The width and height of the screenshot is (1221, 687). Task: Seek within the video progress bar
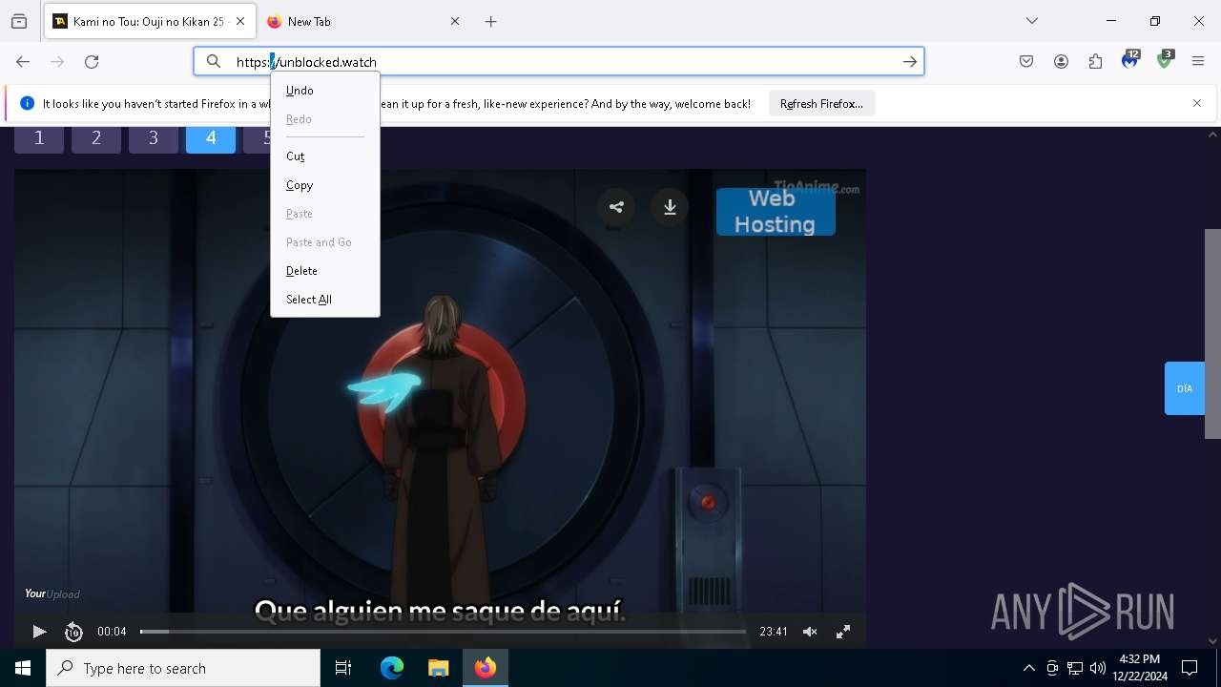coord(443,632)
